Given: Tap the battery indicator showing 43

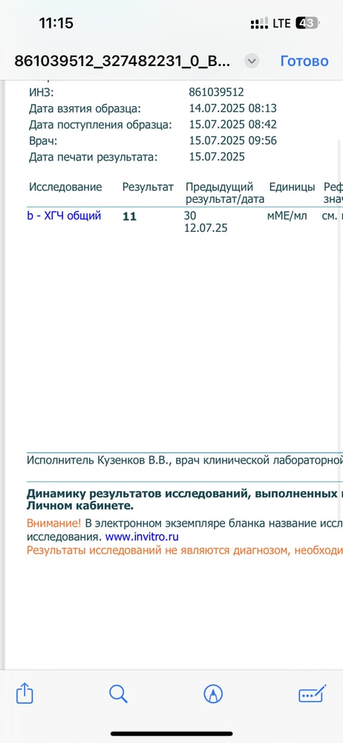Looking at the screenshot, I should (x=308, y=23).
